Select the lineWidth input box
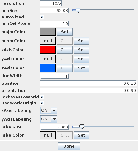The image size is (138, 151). [55, 76]
